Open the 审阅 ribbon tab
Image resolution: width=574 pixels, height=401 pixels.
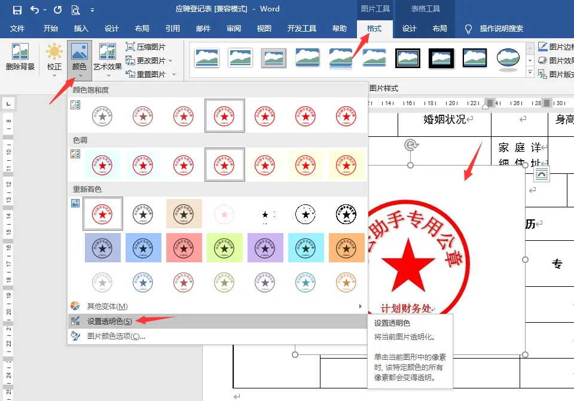pos(234,29)
